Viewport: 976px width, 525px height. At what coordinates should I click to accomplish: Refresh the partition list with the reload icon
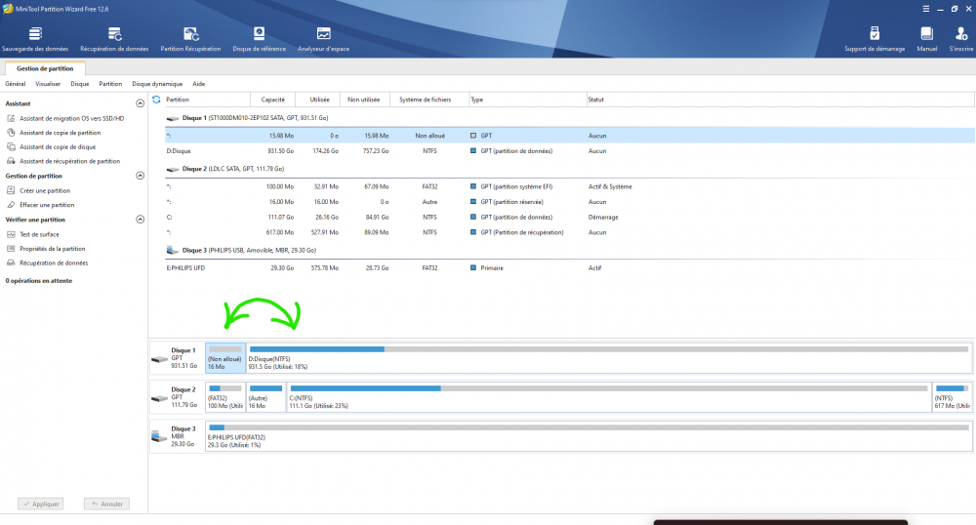157,100
